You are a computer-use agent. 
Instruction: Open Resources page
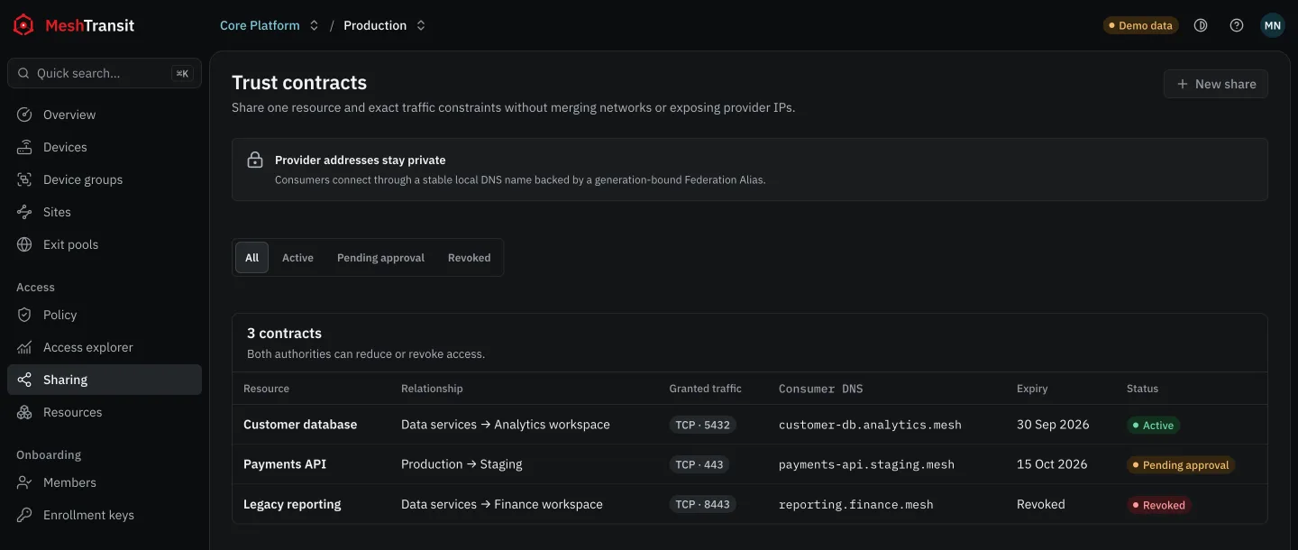point(105,412)
